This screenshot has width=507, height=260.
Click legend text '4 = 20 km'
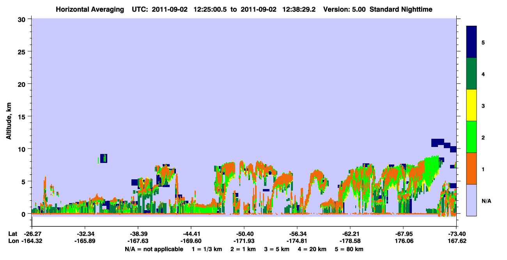tap(313, 249)
